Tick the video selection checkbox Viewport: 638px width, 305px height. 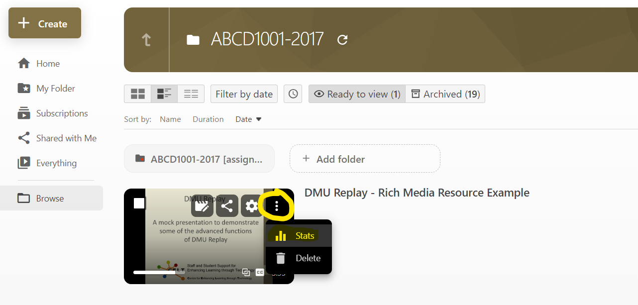[139, 203]
